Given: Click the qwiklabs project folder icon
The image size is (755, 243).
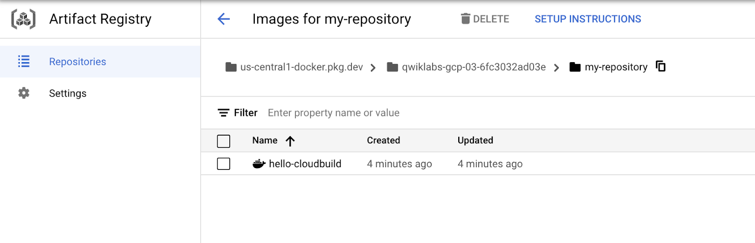Looking at the screenshot, I should (392, 67).
